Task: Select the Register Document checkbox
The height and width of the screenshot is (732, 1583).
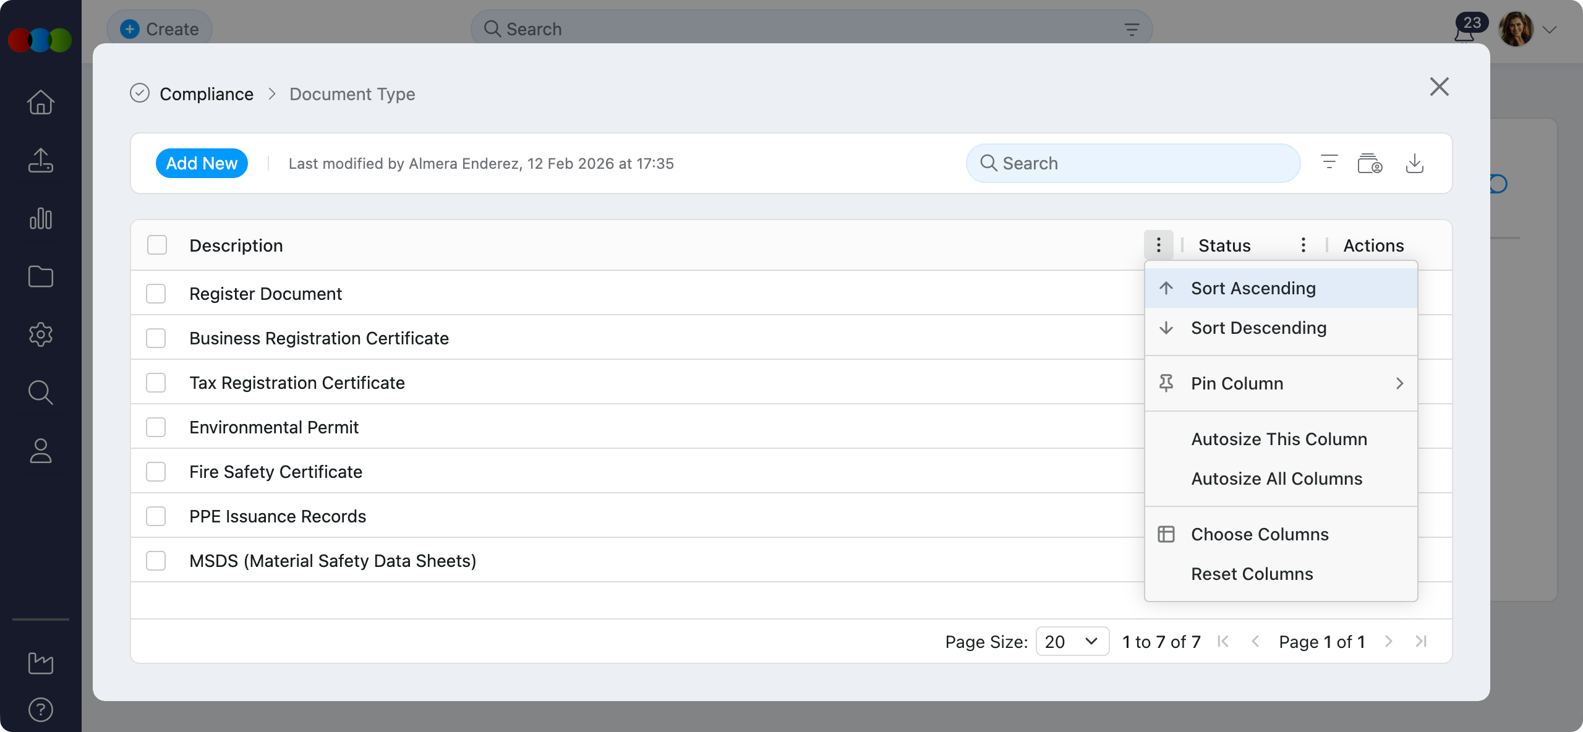Action: pos(156,294)
